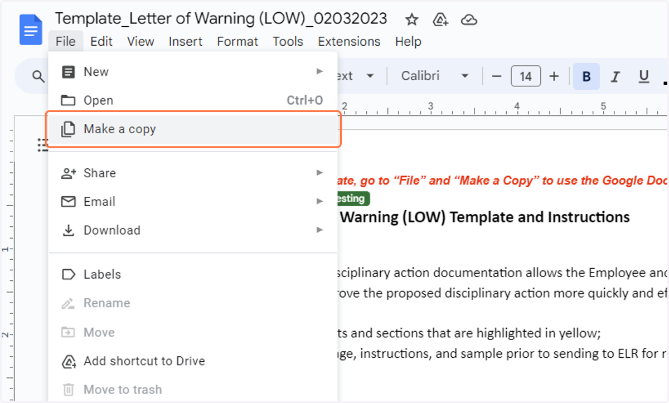Click the search magnifier in toolbar
Viewport: 669px width, 403px height.
click(38, 76)
